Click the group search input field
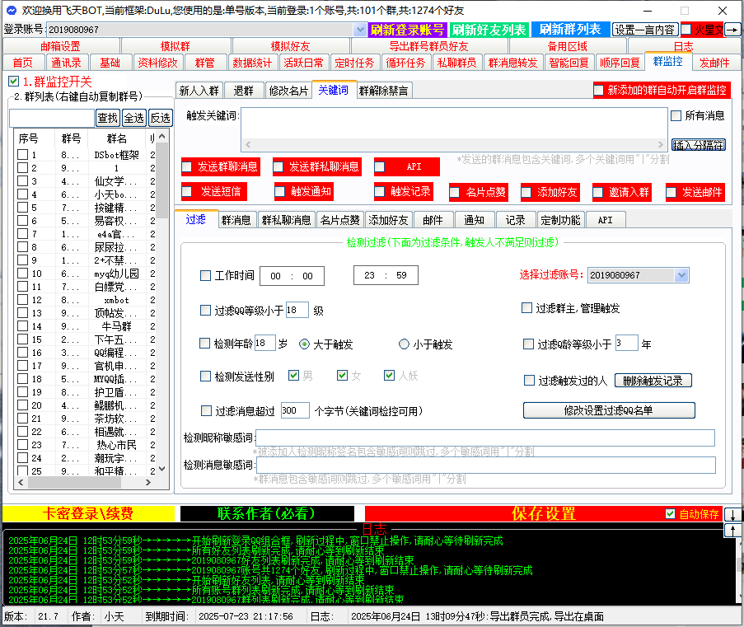The width and height of the screenshot is (744, 627). 52,118
